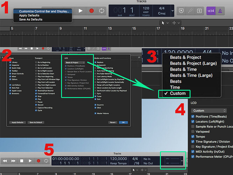The image size is (233, 175).
Task: Toggle the purple Metronome click icon at top
Action: coord(220,11)
